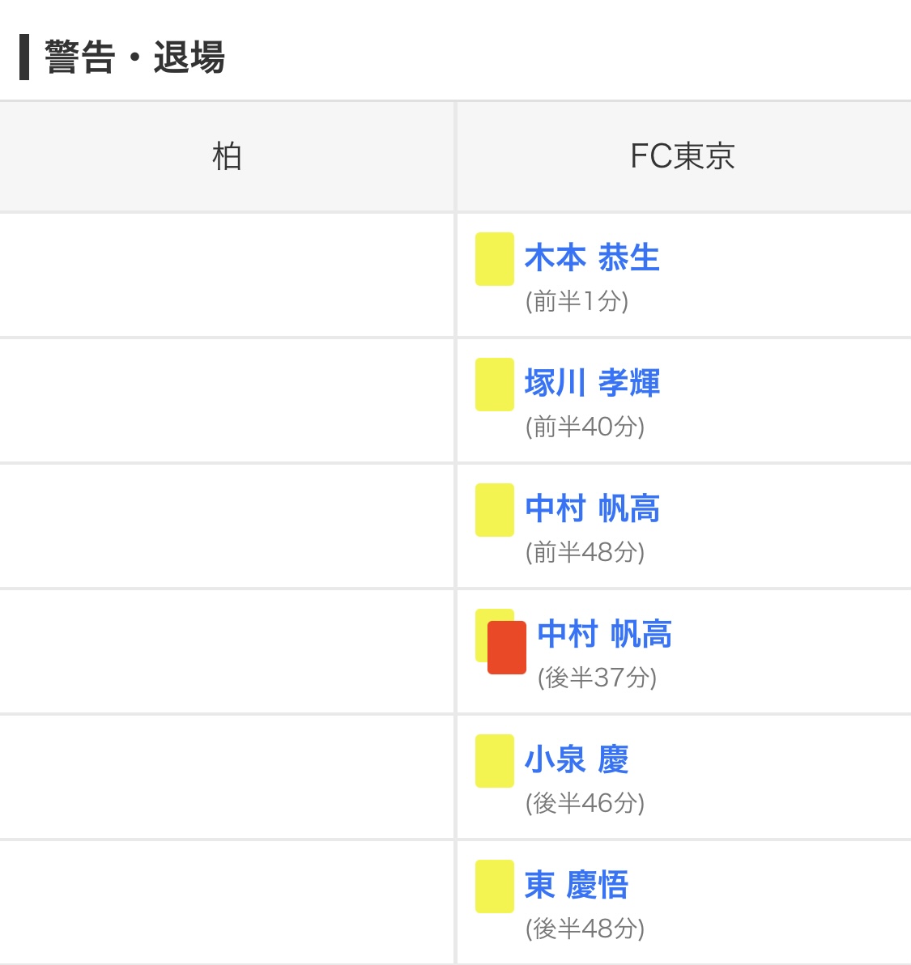This screenshot has height=965, width=911.
Task: Open the 中村 帆高 link above 後半37分
Action: point(604,634)
